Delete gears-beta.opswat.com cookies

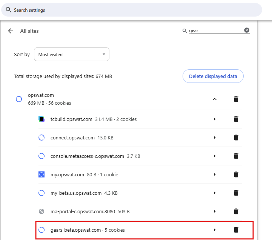click(x=236, y=230)
